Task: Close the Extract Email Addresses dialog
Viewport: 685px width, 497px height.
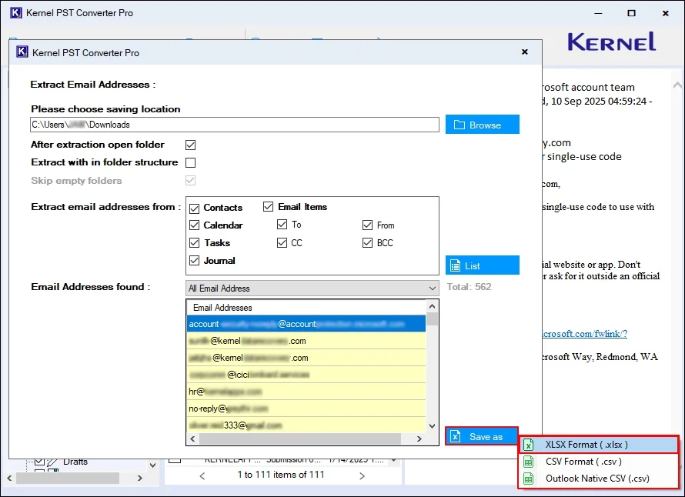Action: pyautogui.click(x=524, y=52)
